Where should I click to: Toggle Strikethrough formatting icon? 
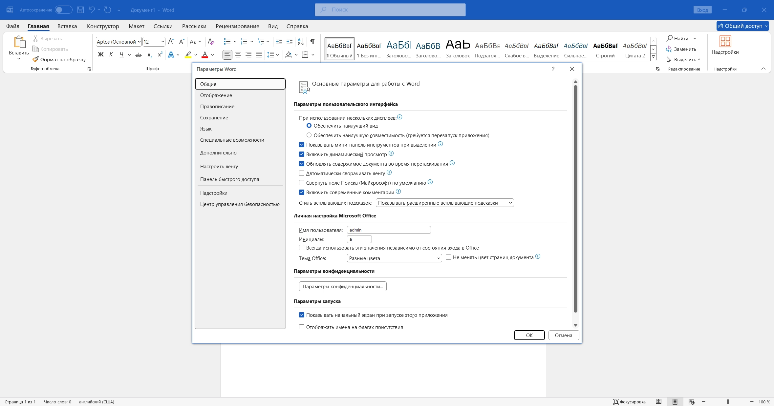pyautogui.click(x=139, y=55)
